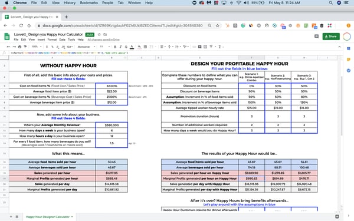
Task: Print the spreadsheet using toolbar icon
Action: coord(19,47)
